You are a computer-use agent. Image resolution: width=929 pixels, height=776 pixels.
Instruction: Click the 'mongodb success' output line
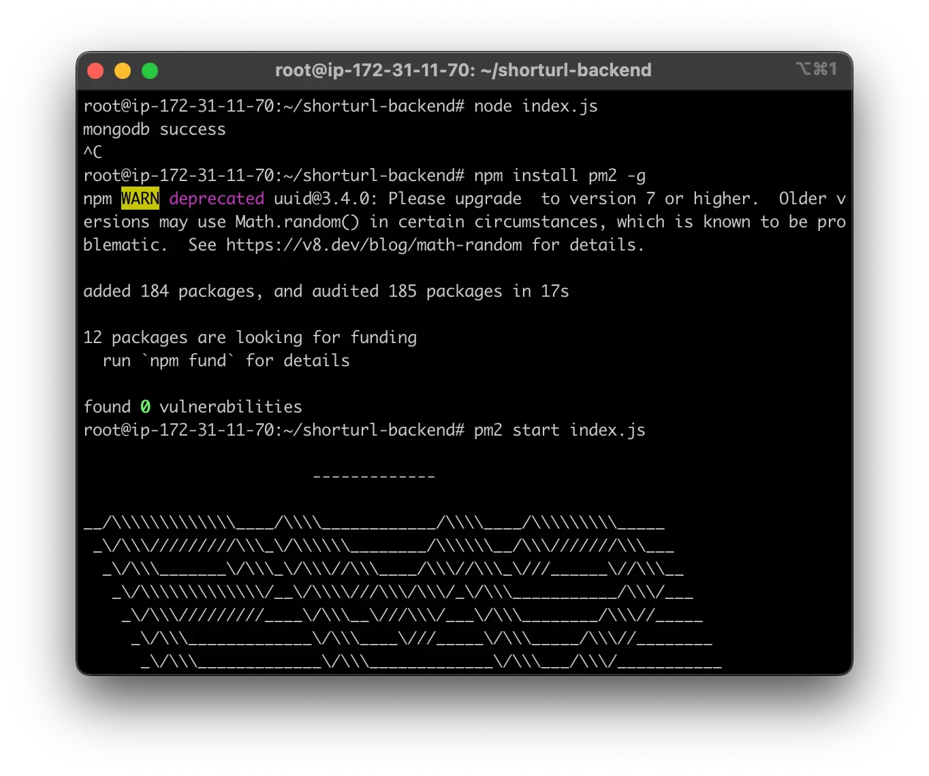pyautogui.click(x=155, y=129)
